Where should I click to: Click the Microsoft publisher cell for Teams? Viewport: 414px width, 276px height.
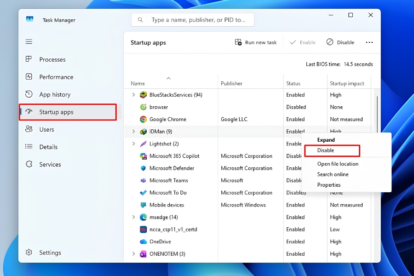click(231, 180)
